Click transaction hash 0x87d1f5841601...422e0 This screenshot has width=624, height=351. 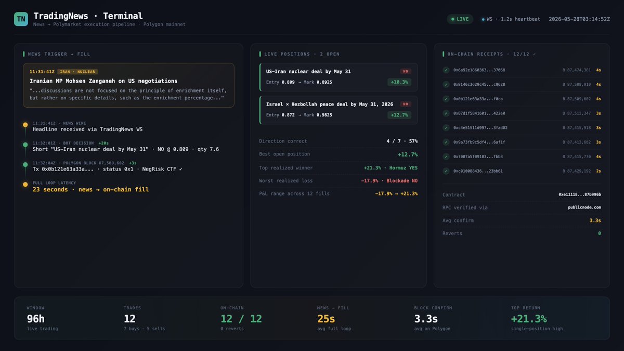tap(479, 113)
